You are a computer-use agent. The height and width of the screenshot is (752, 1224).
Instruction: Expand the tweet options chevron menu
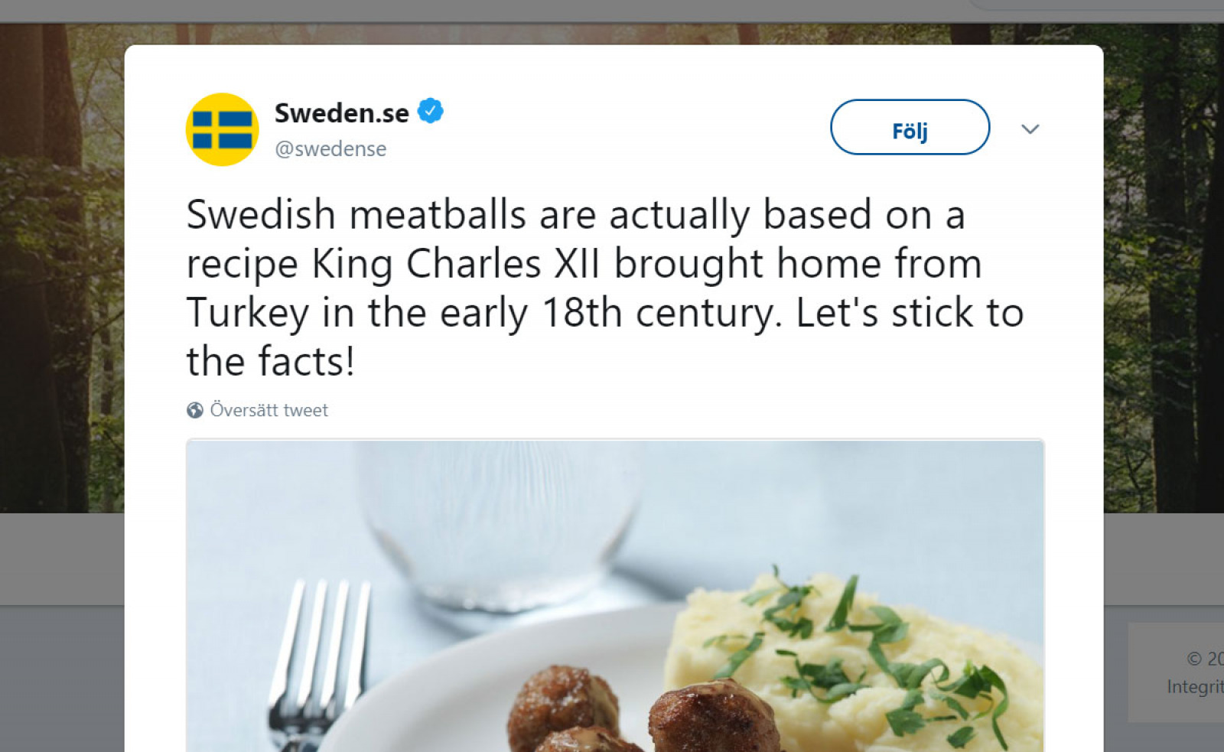coord(1030,129)
